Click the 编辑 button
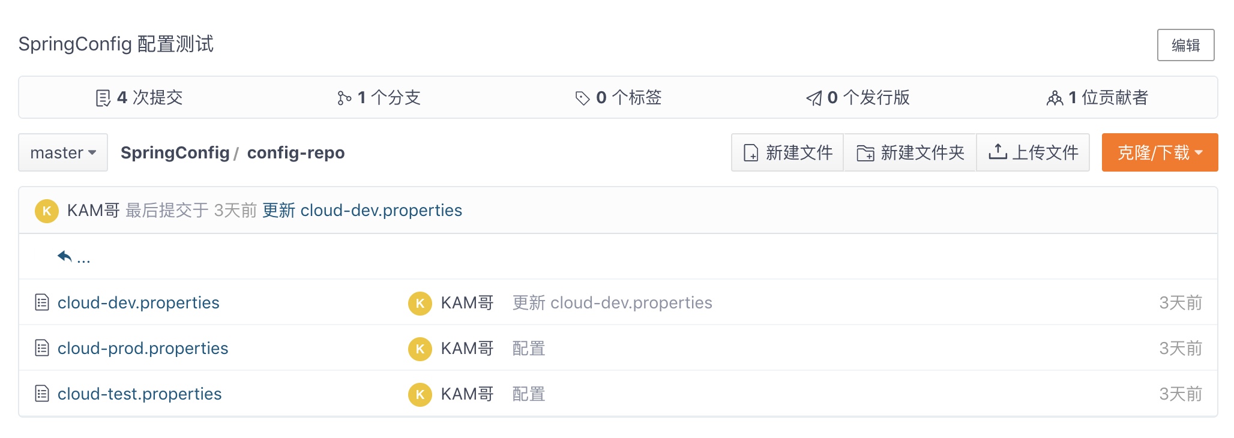This screenshot has width=1234, height=438. pos(1185,44)
